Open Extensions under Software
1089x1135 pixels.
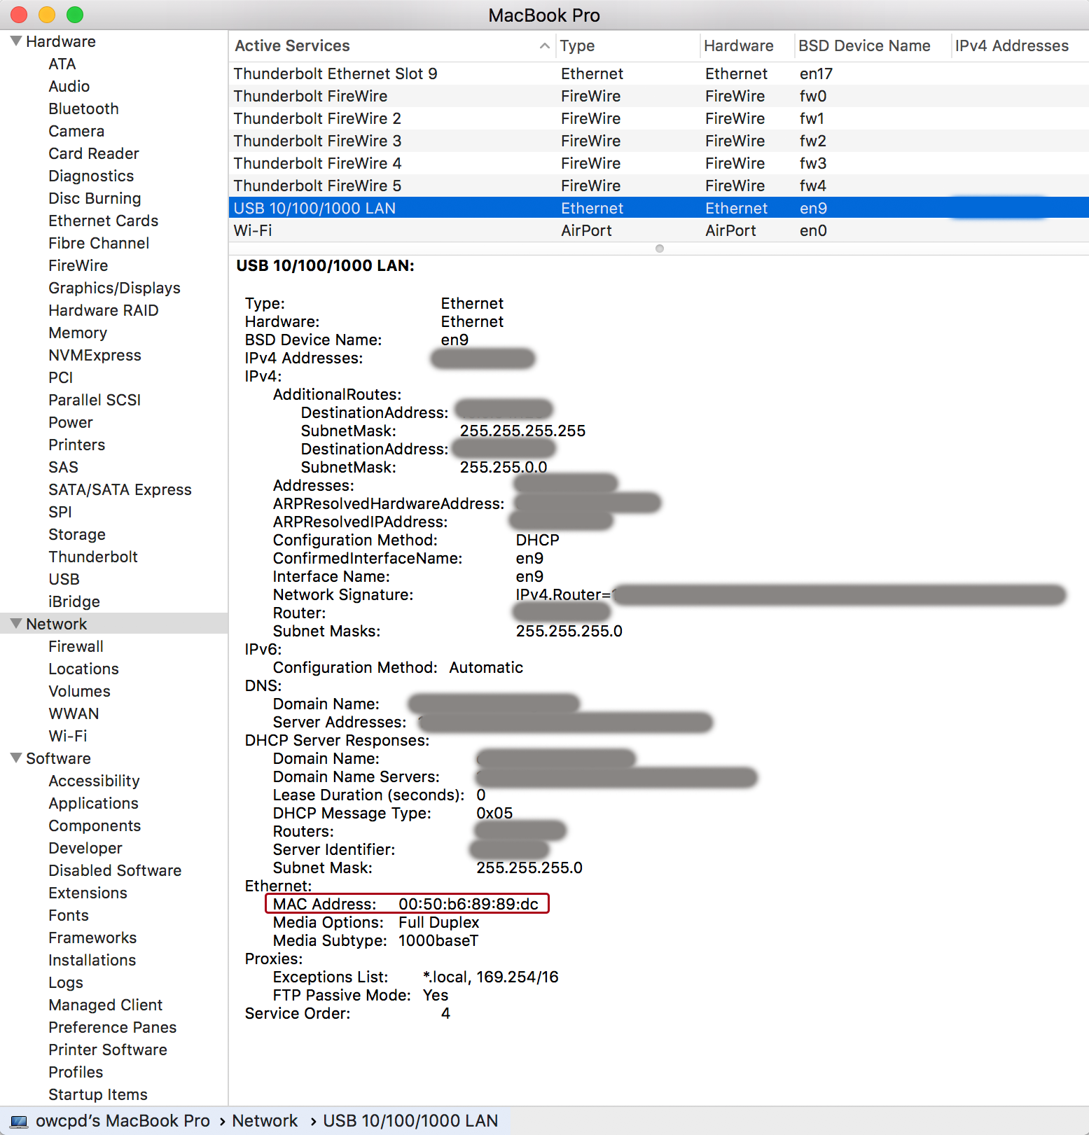[88, 893]
